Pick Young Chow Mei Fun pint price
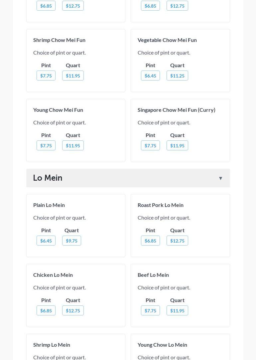The width and height of the screenshot is (256, 360). point(46,146)
